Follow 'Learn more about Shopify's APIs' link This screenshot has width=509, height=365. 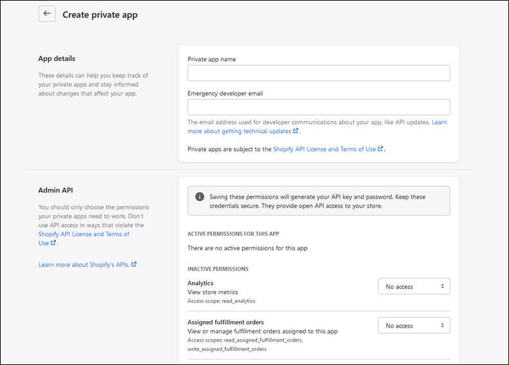(x=84, y=264)
